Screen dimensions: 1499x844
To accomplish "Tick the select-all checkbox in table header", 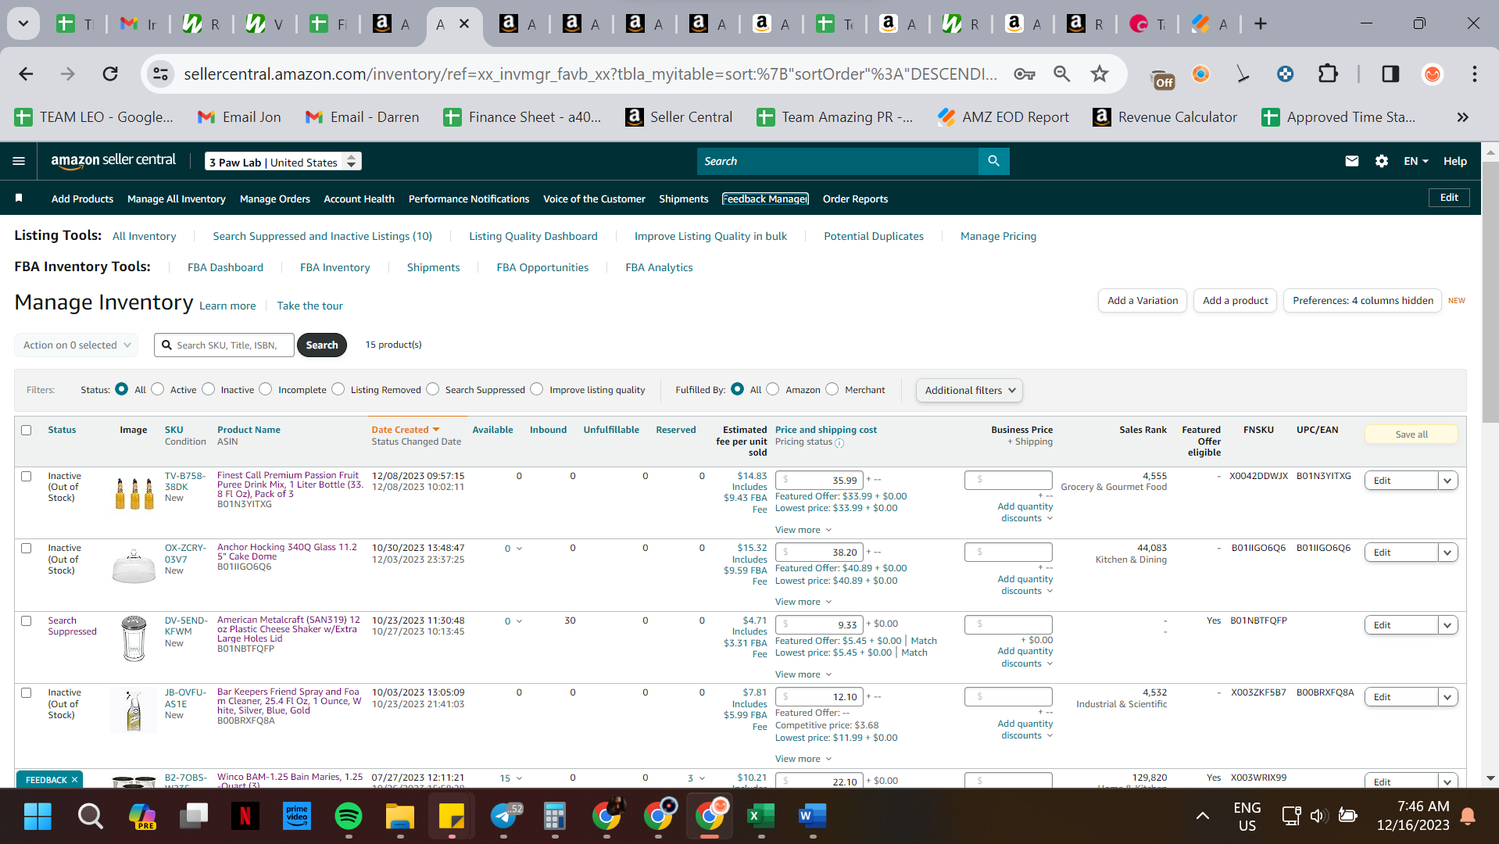I will (27, 431).
